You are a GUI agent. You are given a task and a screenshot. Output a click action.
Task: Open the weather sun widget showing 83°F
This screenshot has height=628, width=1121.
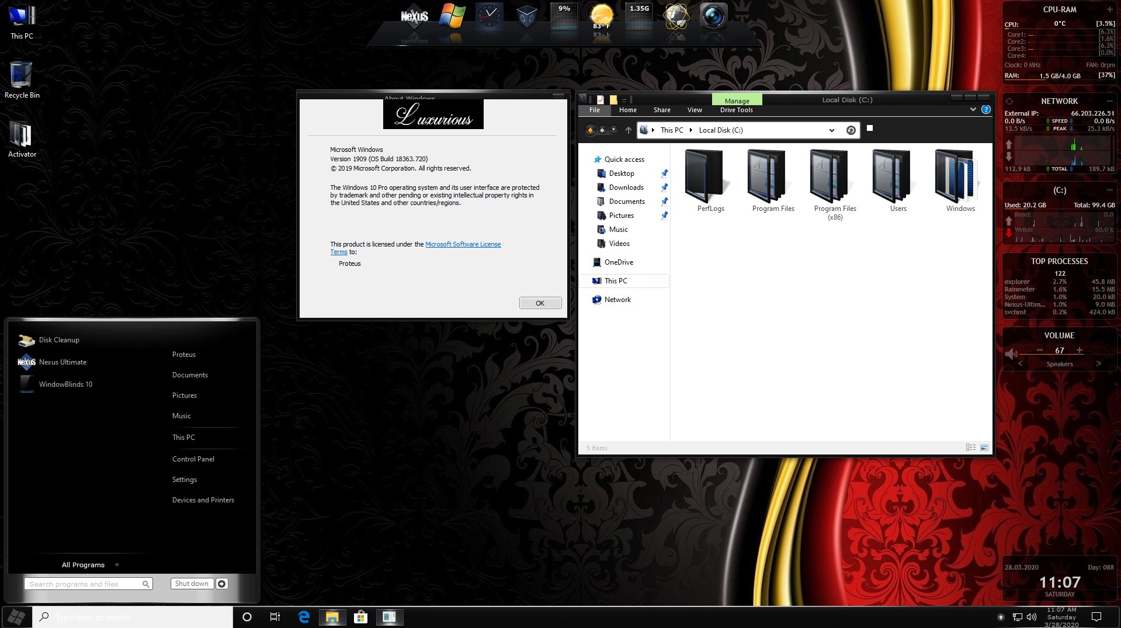tap(601, 16)
